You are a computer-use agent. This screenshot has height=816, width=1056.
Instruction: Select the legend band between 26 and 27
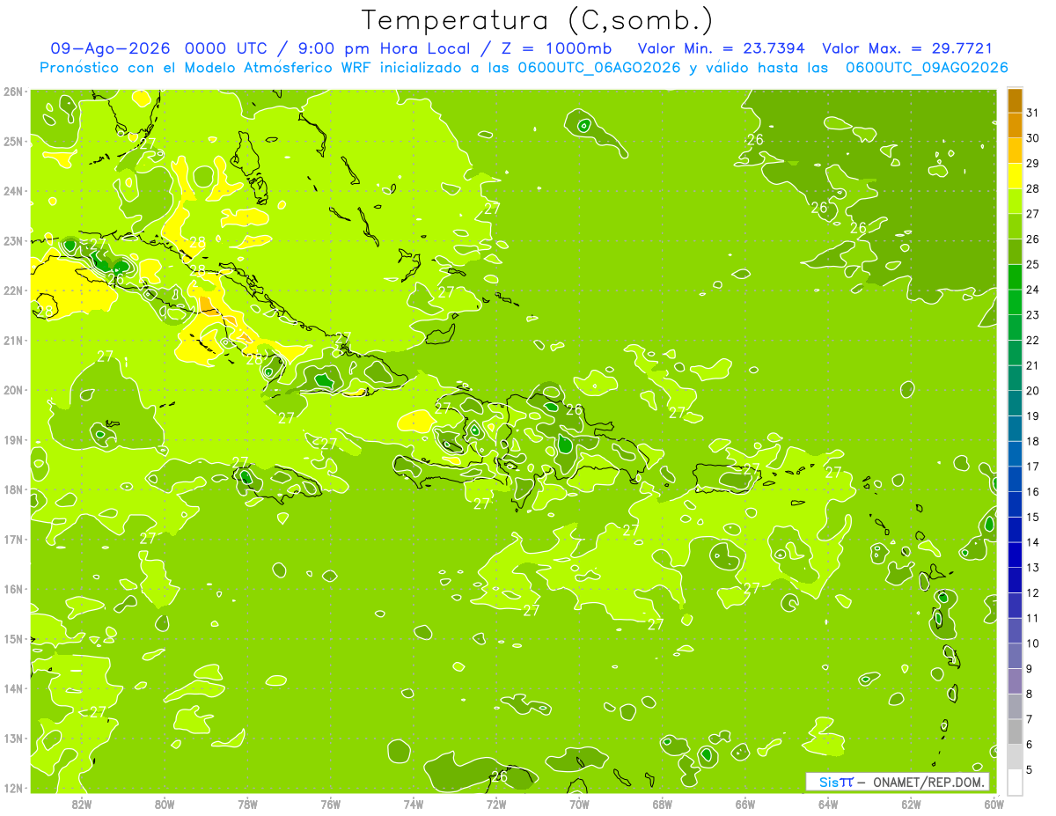click(1015, 226)
